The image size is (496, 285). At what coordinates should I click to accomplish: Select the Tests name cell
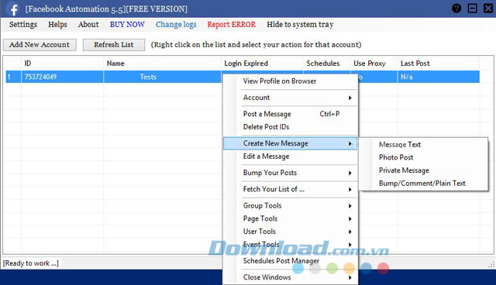(x=162, y=77)
